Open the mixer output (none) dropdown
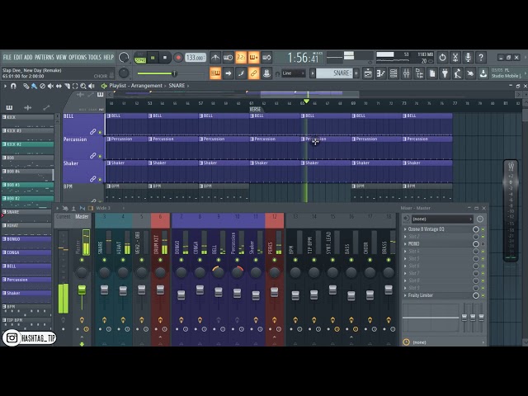Image resolution: width=528 pixels, height=396 pixels. 444,342
